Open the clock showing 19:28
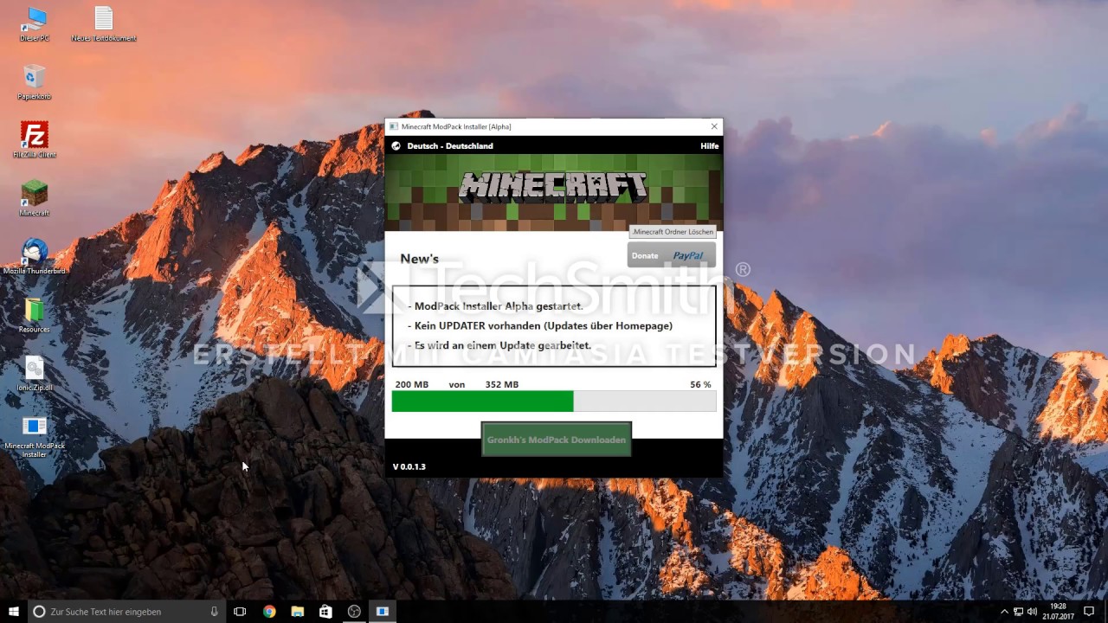The height and width of the screenshot is (623, 1108). pyautogui.click(x=1058, y=612)
